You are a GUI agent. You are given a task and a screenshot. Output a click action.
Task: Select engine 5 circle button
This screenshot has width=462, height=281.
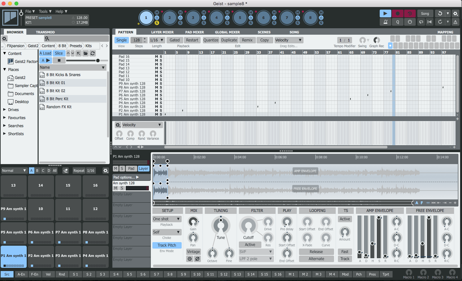240,18
